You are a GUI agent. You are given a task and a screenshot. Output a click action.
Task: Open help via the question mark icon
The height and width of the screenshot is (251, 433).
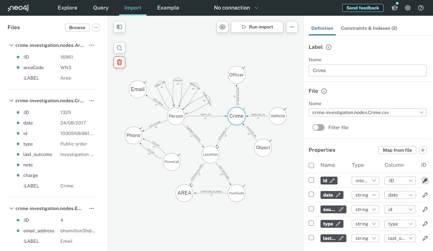pos(421,8)
